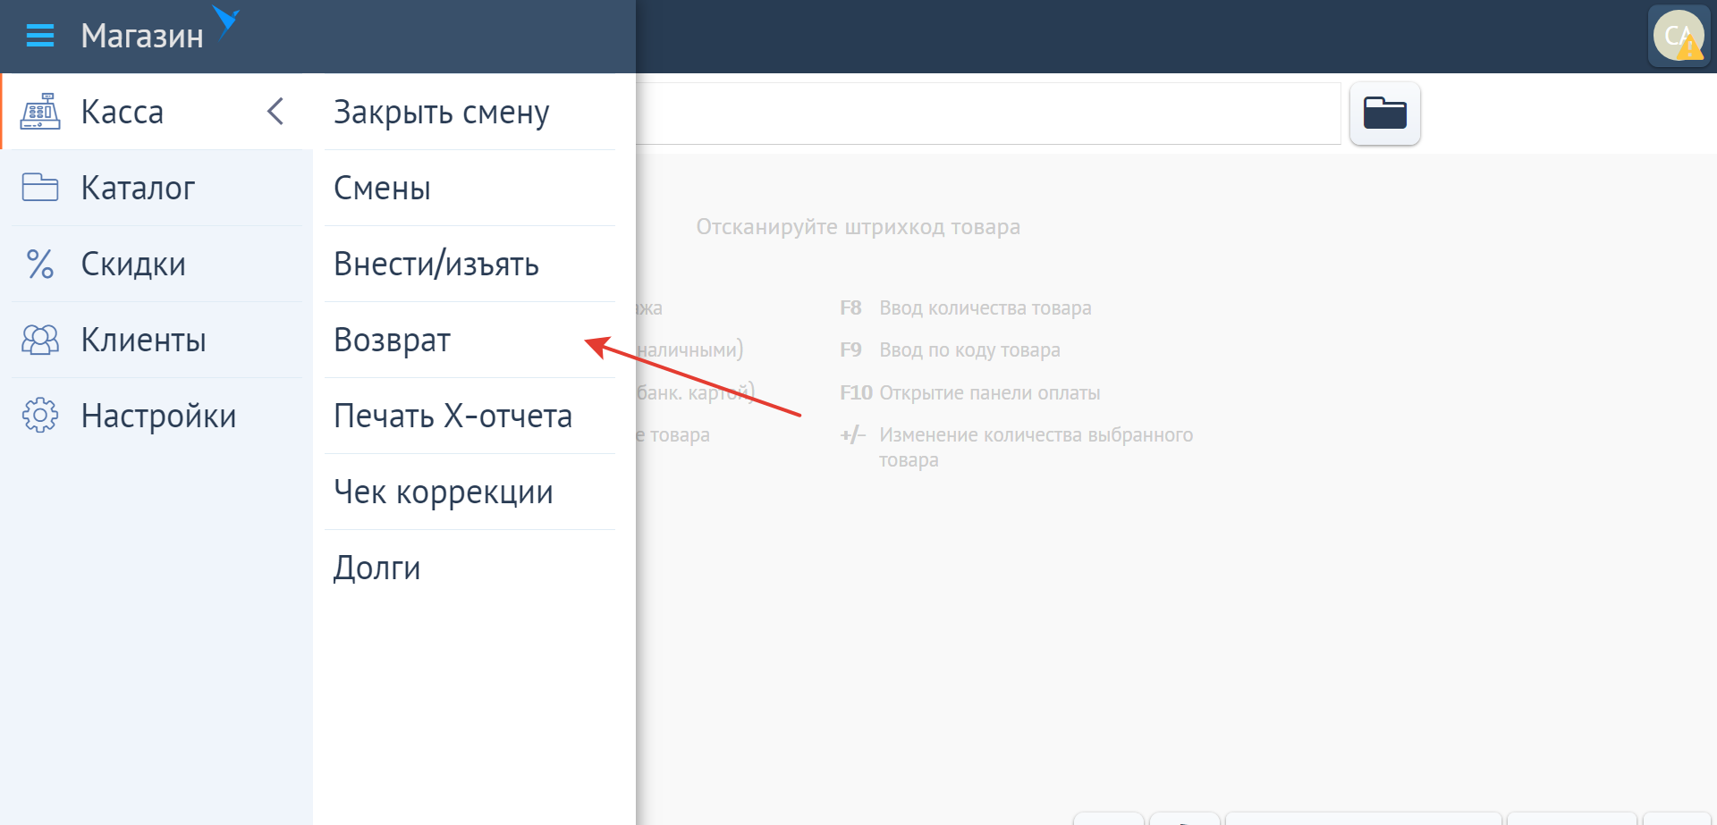Screen dimensions: 1717x825
Task: Open Чек коррекции entry
Action: tap(469, 492)
